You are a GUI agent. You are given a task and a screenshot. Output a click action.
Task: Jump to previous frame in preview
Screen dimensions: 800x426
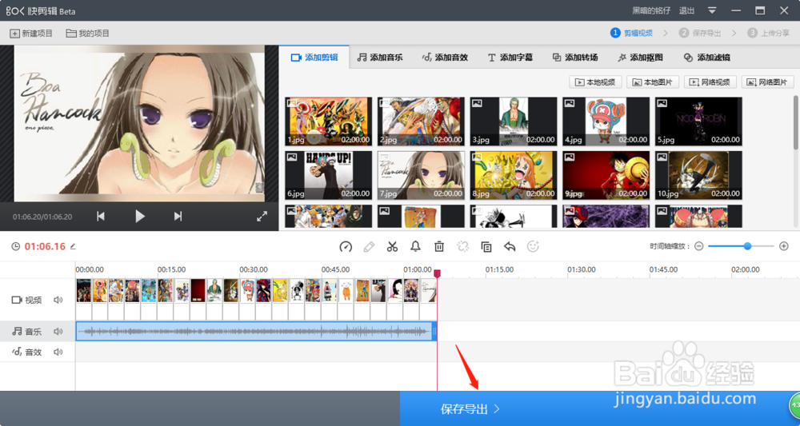(101, 217)
